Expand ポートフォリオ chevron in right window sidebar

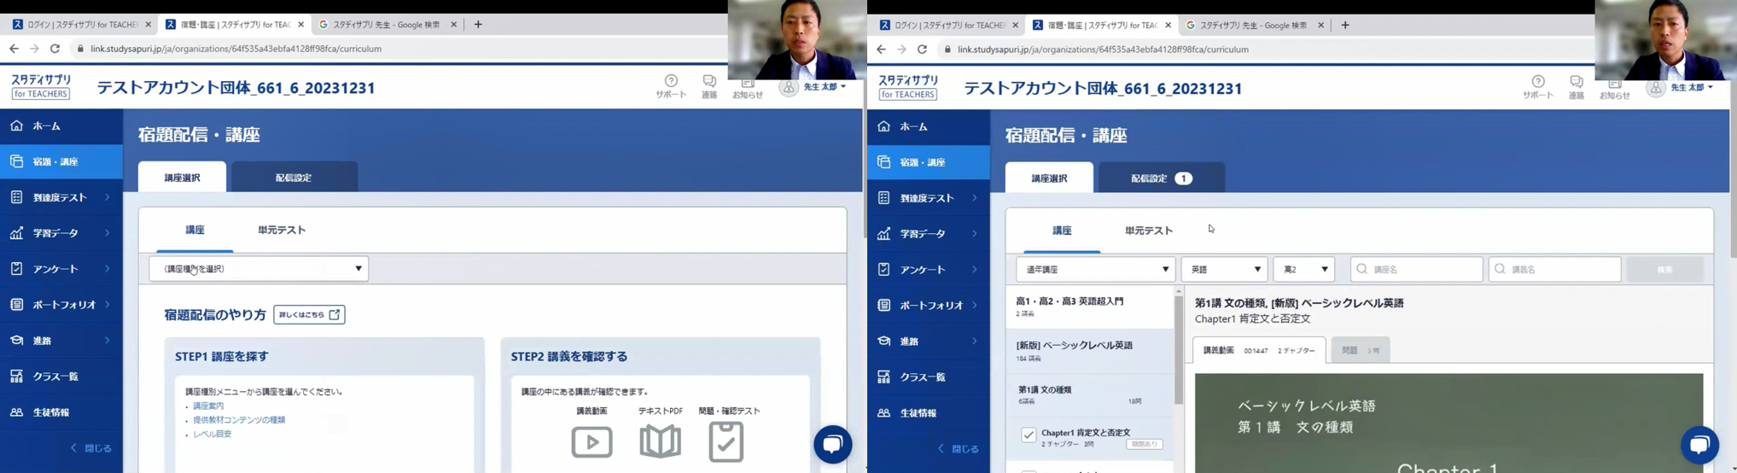click(x=975, y=306)
